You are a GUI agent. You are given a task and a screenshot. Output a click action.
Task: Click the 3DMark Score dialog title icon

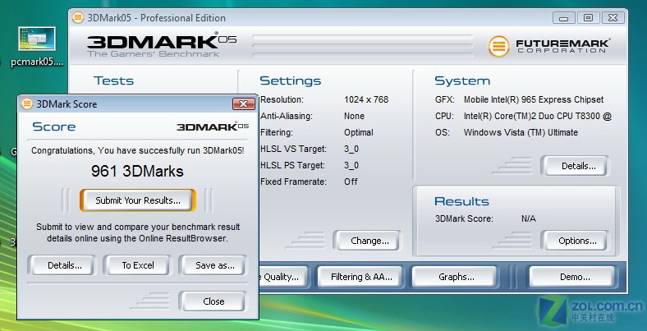coord(27,103)
